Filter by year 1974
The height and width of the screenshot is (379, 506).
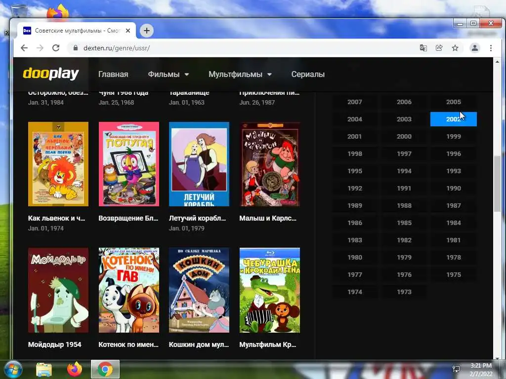(x=355, y=292)
